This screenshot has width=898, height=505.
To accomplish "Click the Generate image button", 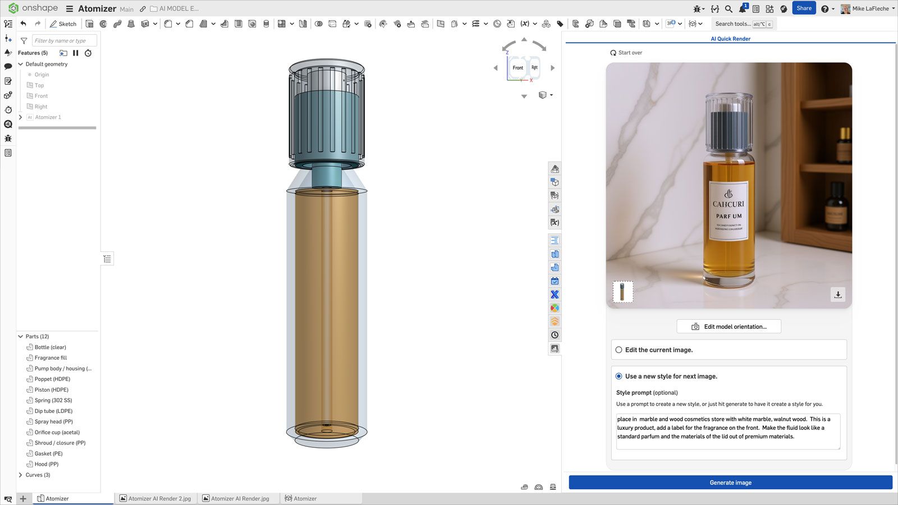I will (x=730, y=483).
